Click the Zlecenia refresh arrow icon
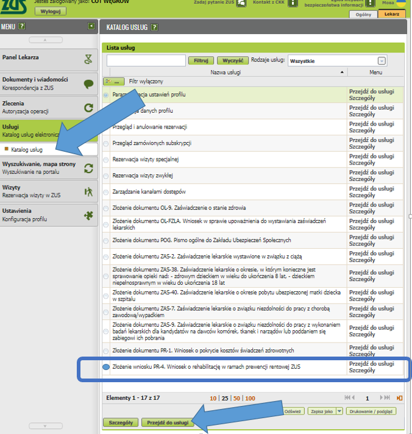Image resolution: width=412 pixels, height=434 pixels. point(88,108)
